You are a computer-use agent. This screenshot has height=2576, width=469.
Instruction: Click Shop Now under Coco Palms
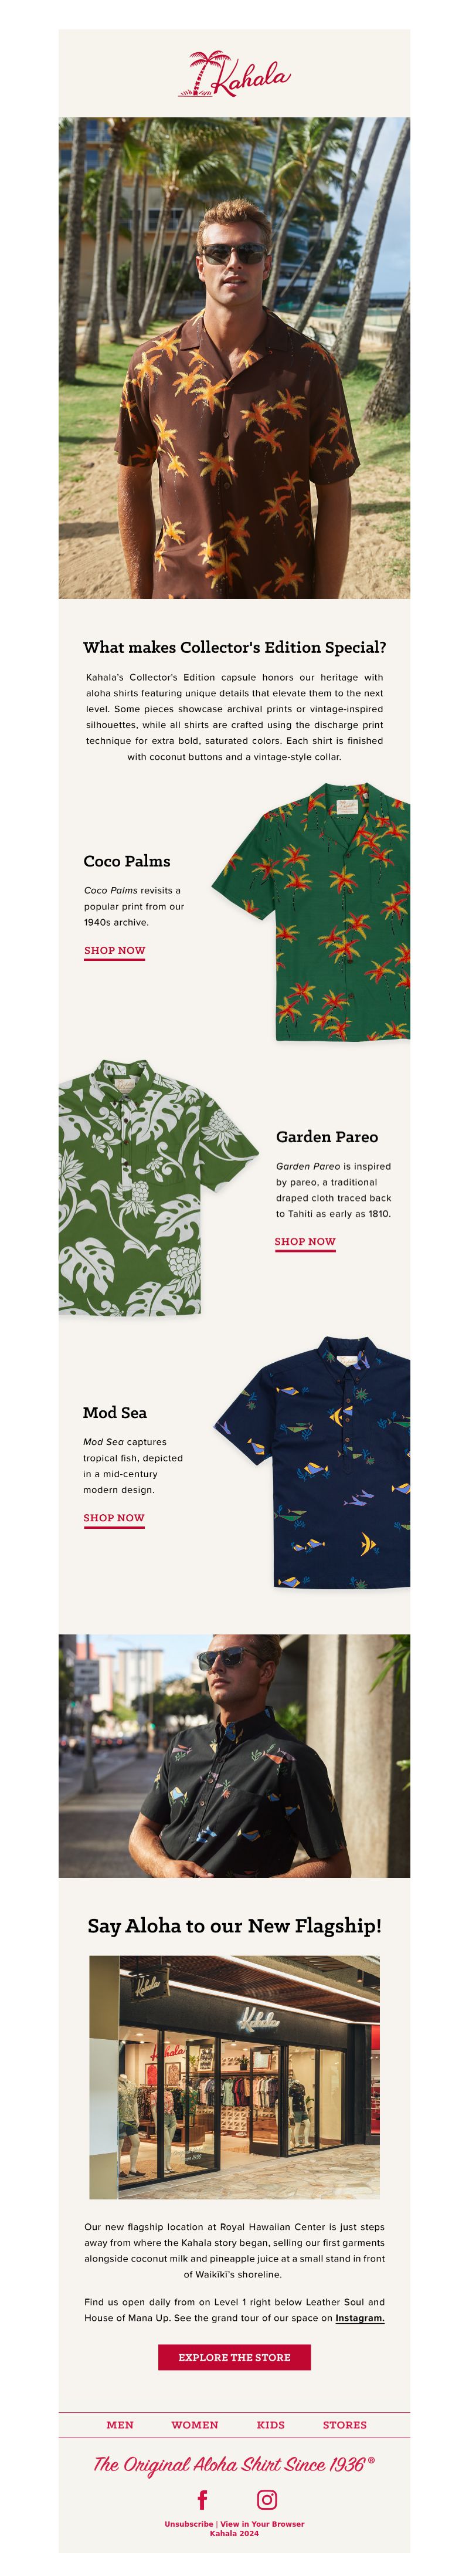point(115,950)
